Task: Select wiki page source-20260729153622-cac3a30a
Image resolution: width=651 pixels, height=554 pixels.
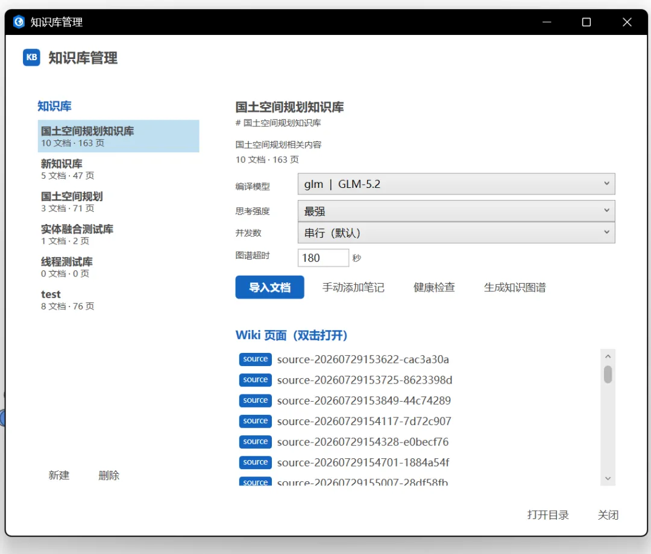Action: click(x=417, y=359)
